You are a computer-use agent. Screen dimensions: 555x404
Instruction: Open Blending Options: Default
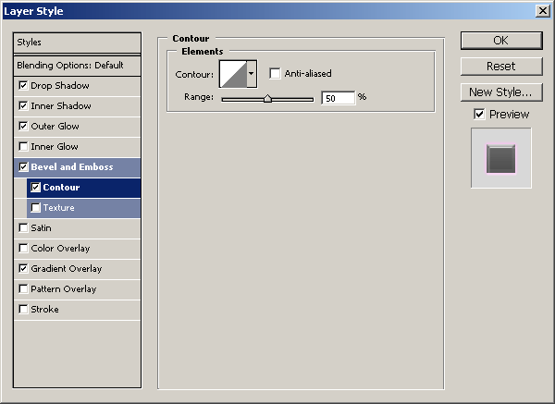pyautogui.click(x=77, y=66)
